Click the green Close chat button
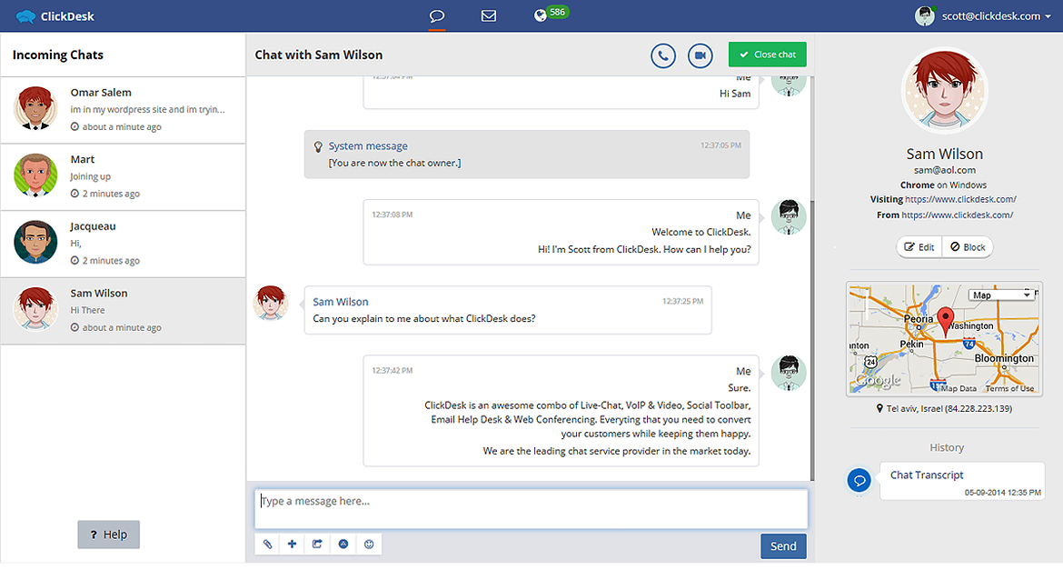 click(767, 55)
